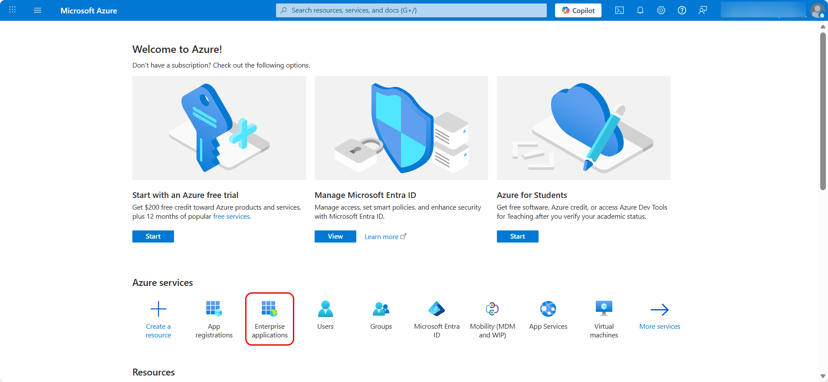Open Mobility (MDM and WIP) icon
The width and height of the screenshot is (828, 382).
click(493, 309)
